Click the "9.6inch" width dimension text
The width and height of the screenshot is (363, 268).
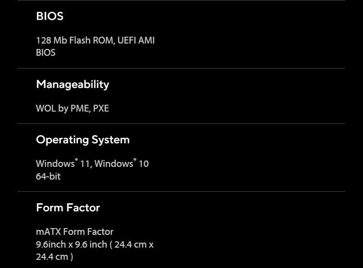[x=50, y=244]
